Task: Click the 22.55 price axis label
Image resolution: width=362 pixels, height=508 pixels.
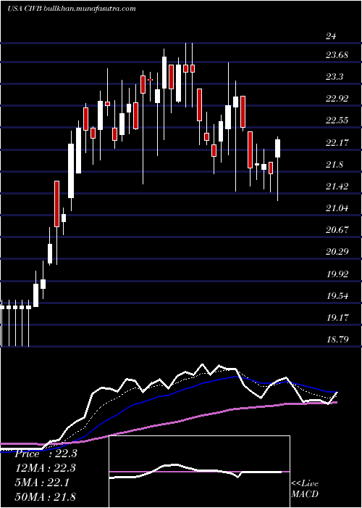Action: click(x=337, y=120)
